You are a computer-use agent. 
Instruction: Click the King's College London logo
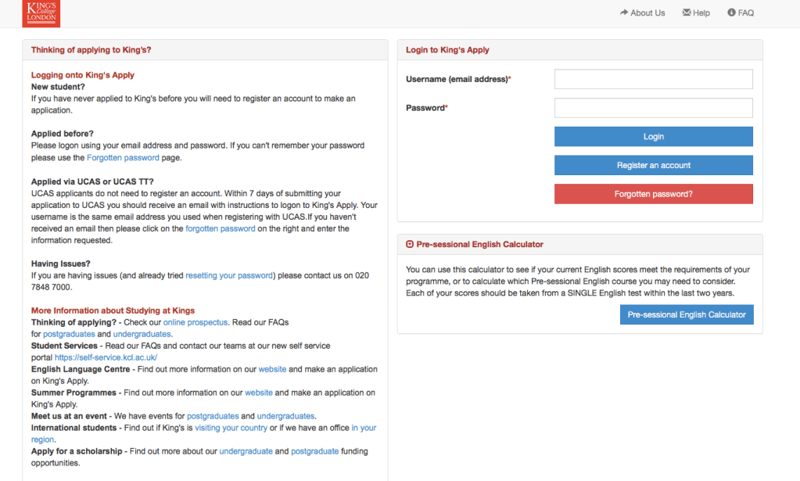click(41, 13)
